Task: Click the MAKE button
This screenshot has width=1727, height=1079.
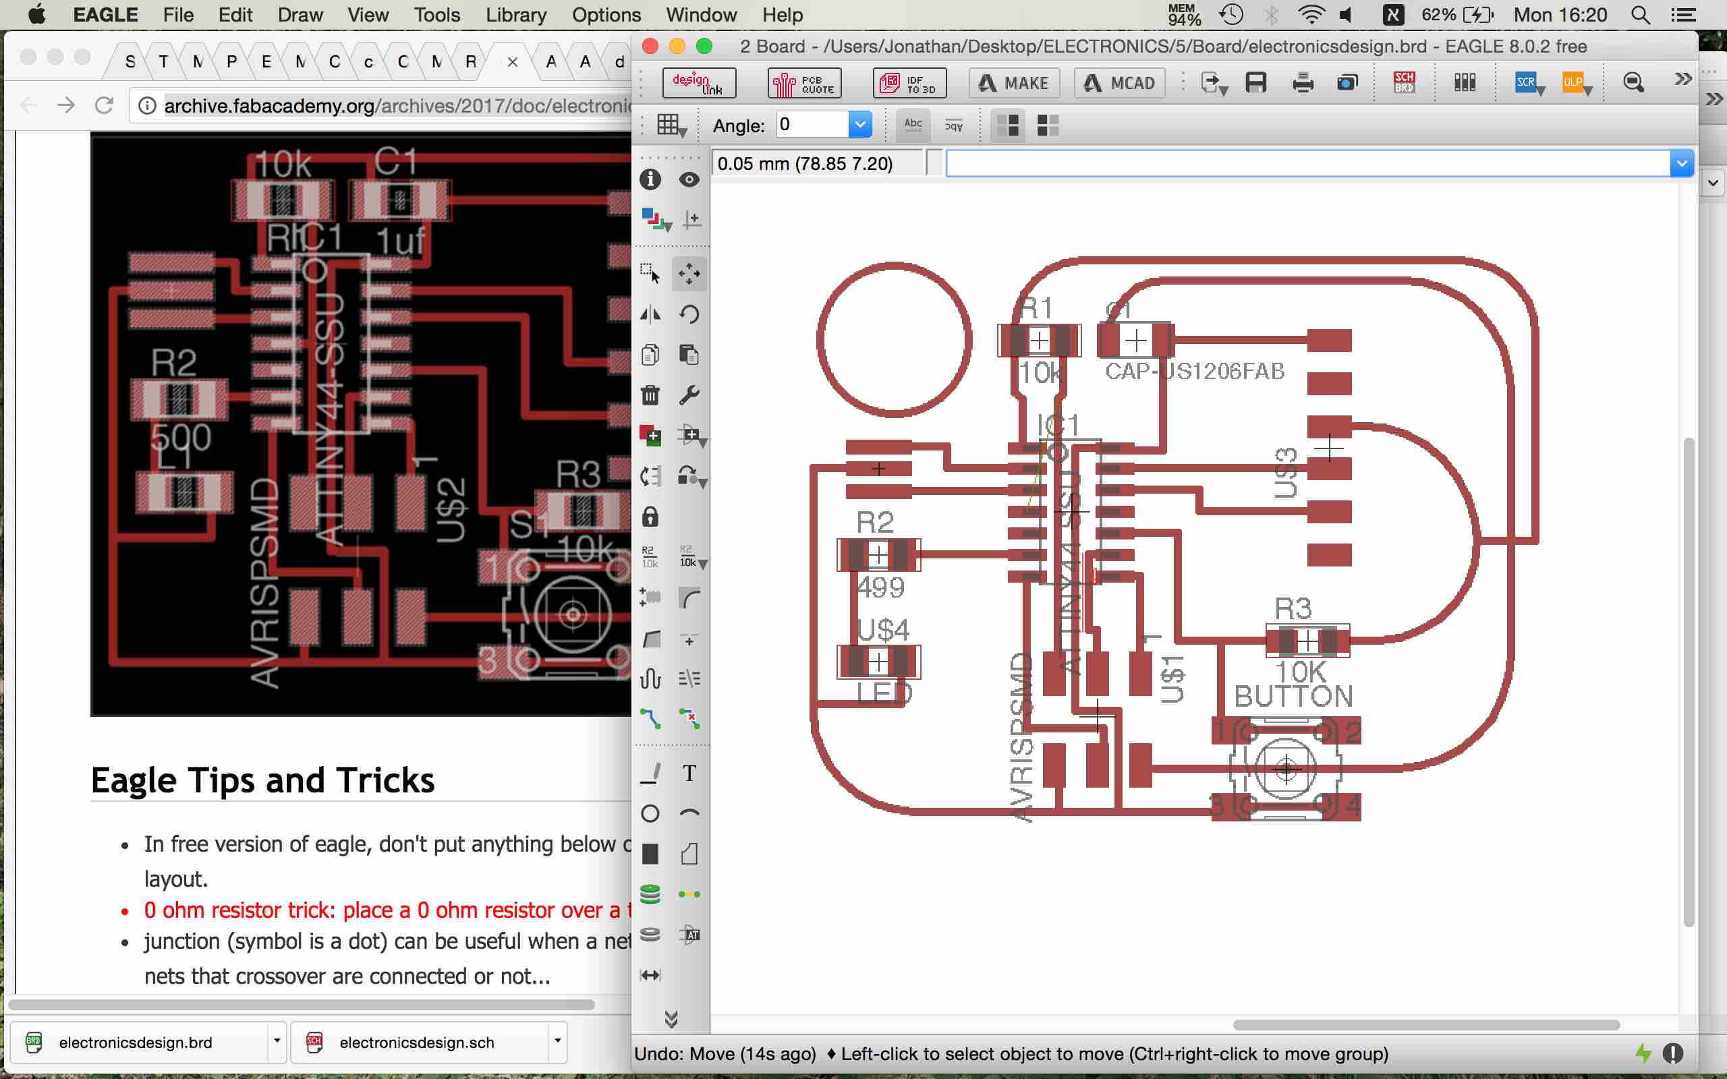Action: (1014, 84)
